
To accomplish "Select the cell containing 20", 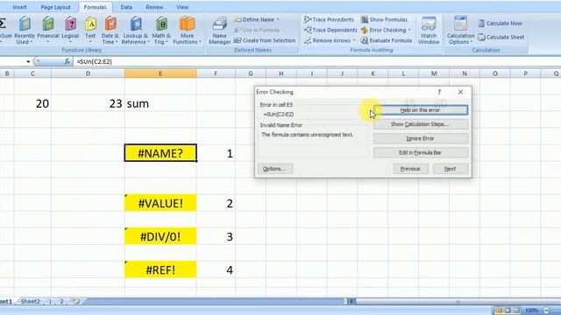I will (32, 103).
